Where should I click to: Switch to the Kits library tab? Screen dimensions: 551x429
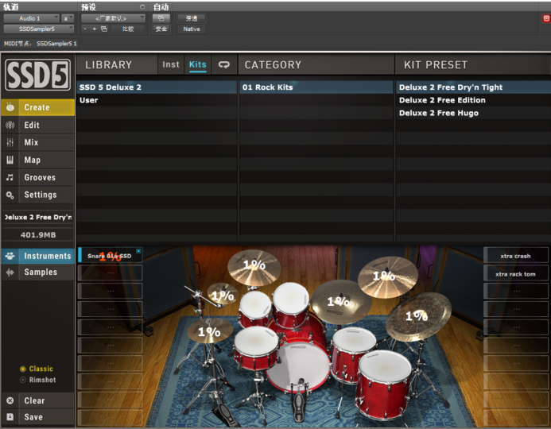197,64
